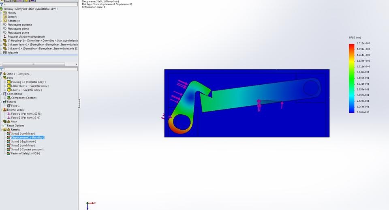389x210 pixels.
Task: Select the Displacement1 (-Res disp-) plot
Action: tap(28, 137)
